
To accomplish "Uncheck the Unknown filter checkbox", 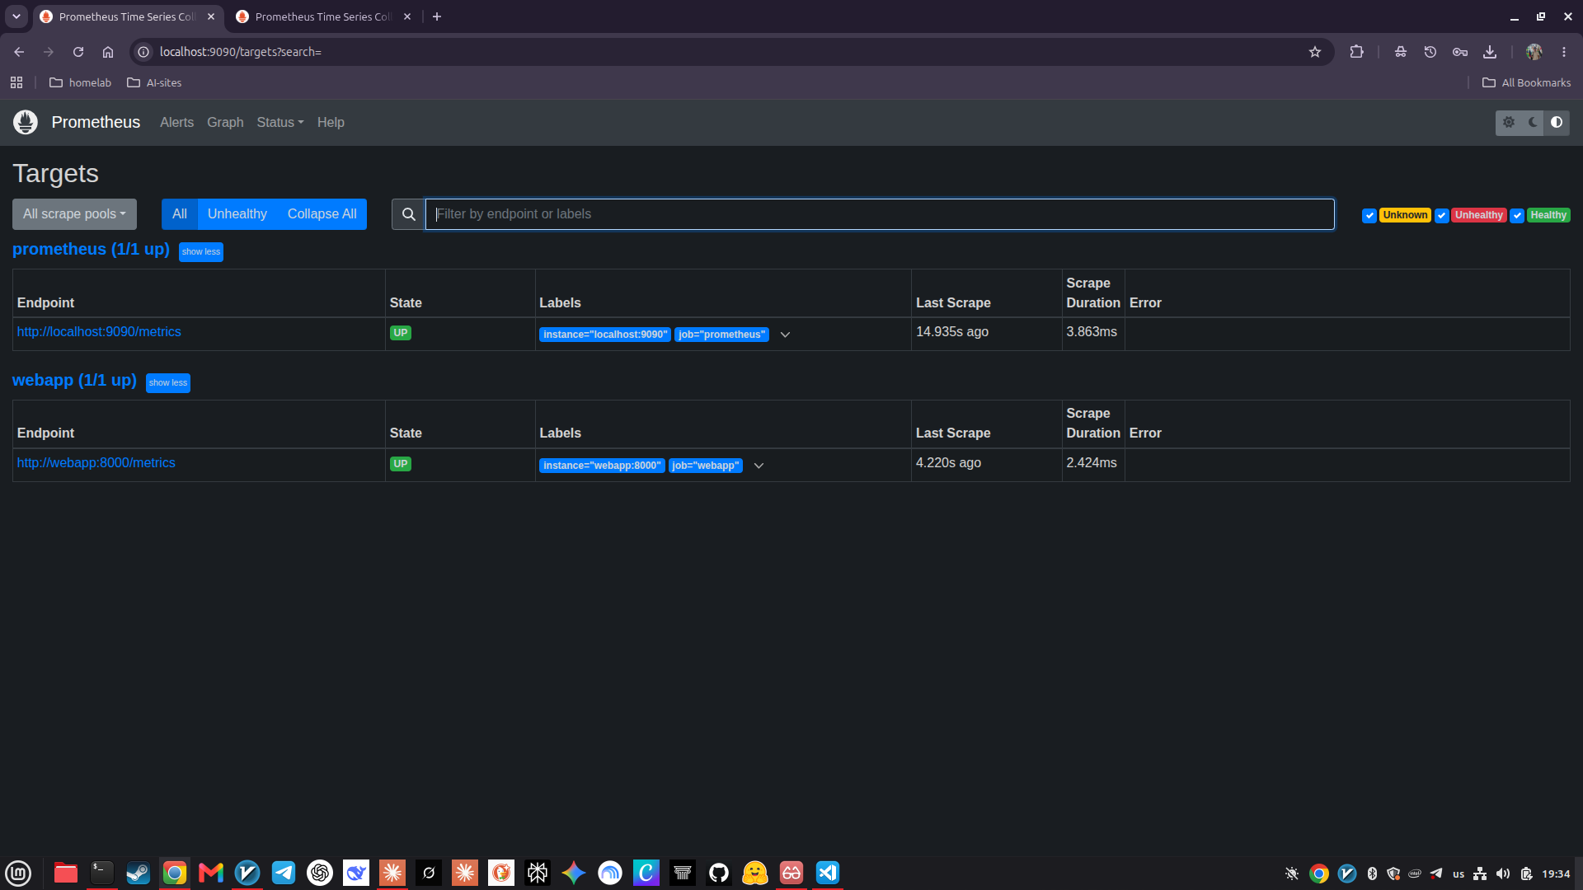I will (1369, 215).
